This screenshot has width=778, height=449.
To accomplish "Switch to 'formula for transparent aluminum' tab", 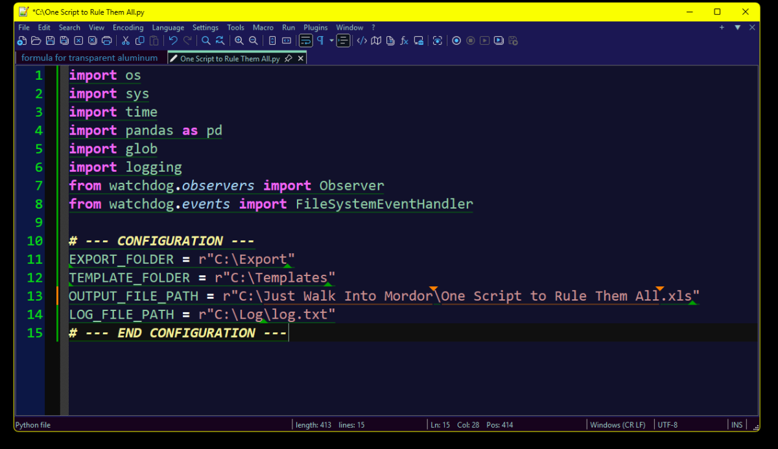I will click(89, 58).
